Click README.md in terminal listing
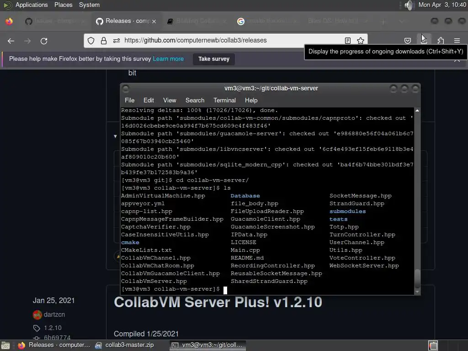Image resolution: width=468 pixels, height=351 pixels. tap(247, 258)
